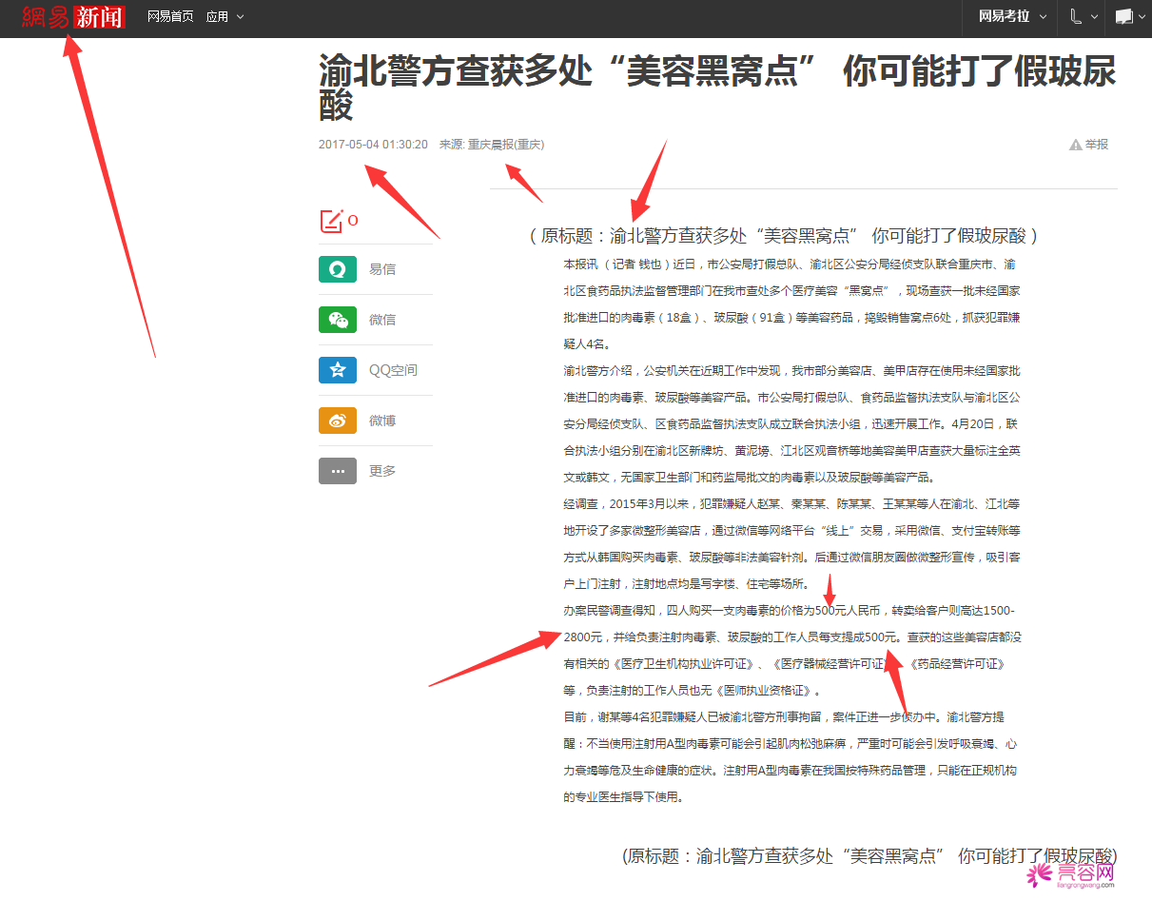Open the 网易首页 link
The image size is (1152, 901).
tap(170, 16)
